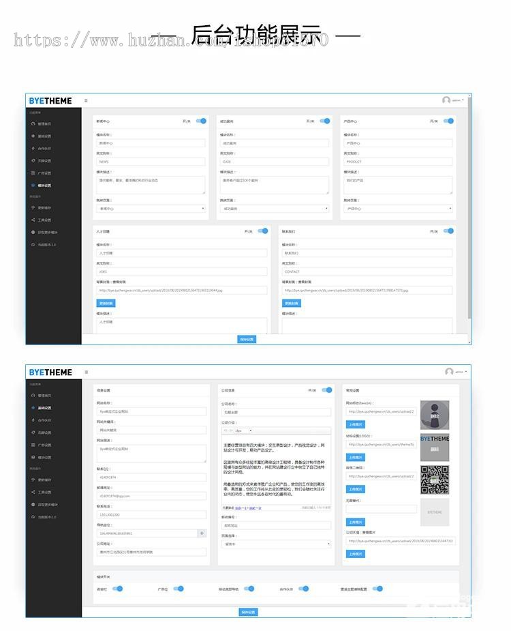Click the vertical scrollbar in upper screenshot
The image size is (511, 631).
[469, 209]
